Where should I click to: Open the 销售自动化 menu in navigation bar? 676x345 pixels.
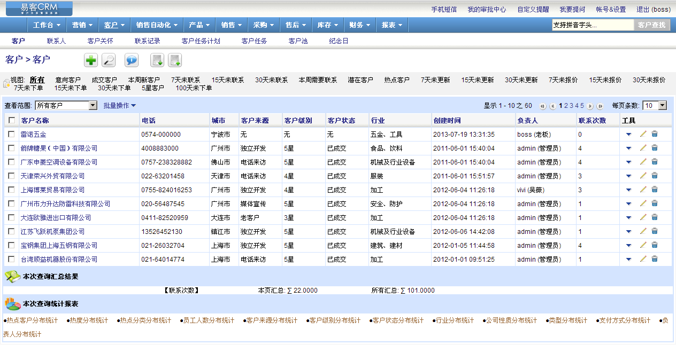pyautogui.click(x=156, y=25)
